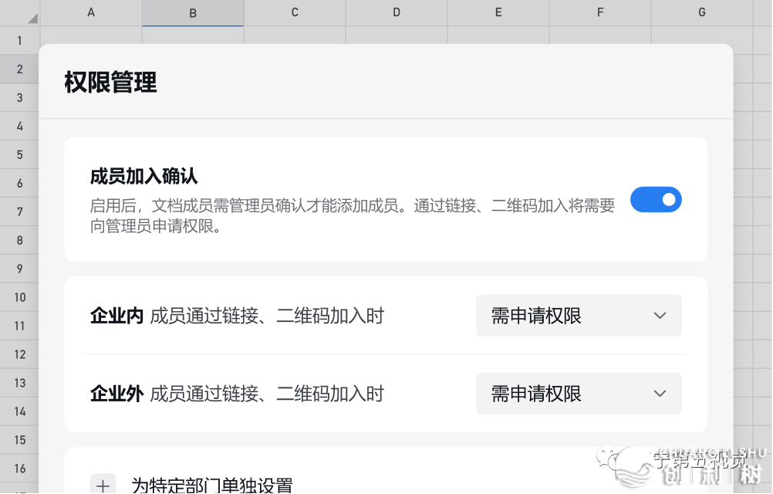This screenshot has width=773, height=494.
Task: Select row 2 header
Action: coord(20,69)
